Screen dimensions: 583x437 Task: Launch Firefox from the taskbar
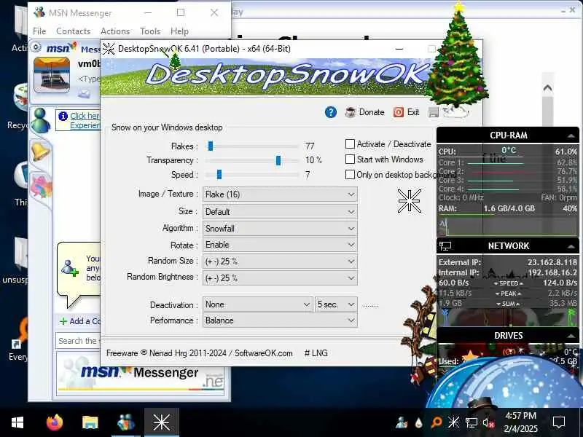[55, 422]
